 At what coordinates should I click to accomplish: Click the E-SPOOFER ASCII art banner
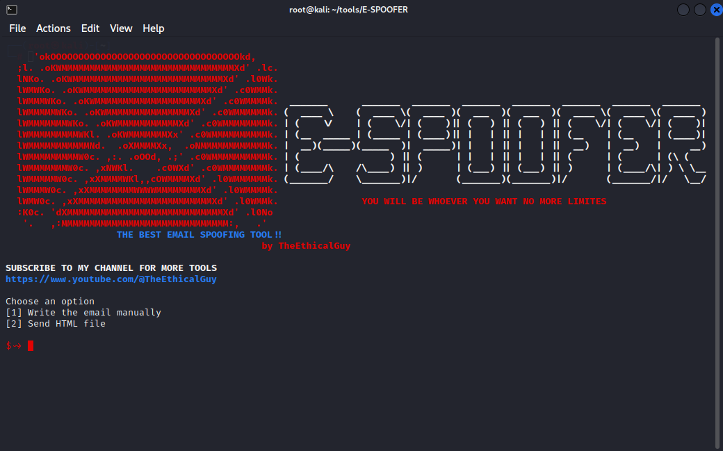[497, 142]
